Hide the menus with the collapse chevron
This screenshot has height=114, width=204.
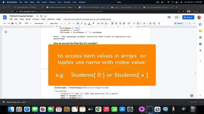(194, 23)
